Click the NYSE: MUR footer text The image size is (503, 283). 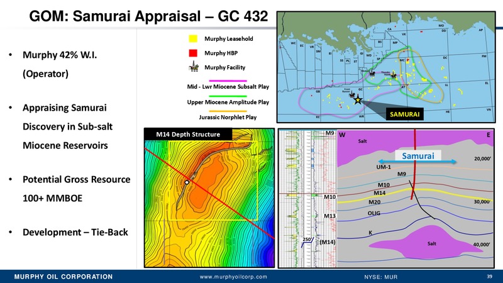click(381, 277)
